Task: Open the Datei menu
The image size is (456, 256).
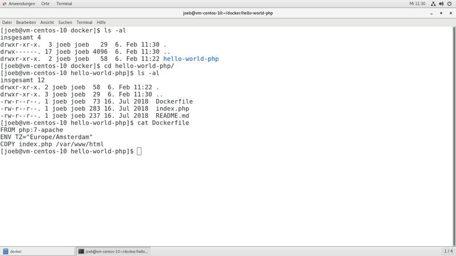Action: pos(7,22)
